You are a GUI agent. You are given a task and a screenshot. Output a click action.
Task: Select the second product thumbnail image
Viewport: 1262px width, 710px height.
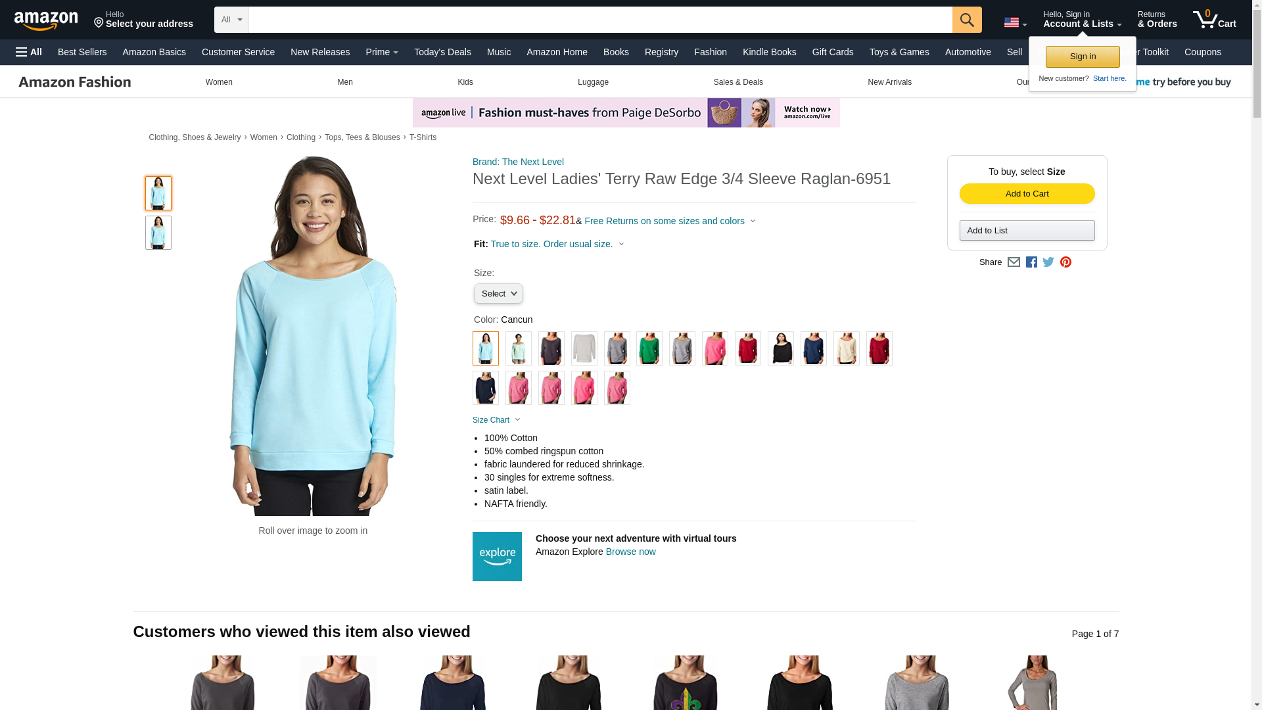[158, 233]
